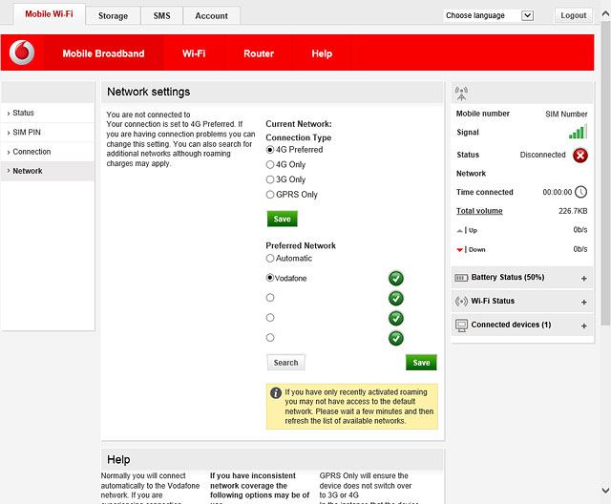Screen dimensions: 611x504
Task: Switch to the Storage tab
Action: (x=113, y=16)
